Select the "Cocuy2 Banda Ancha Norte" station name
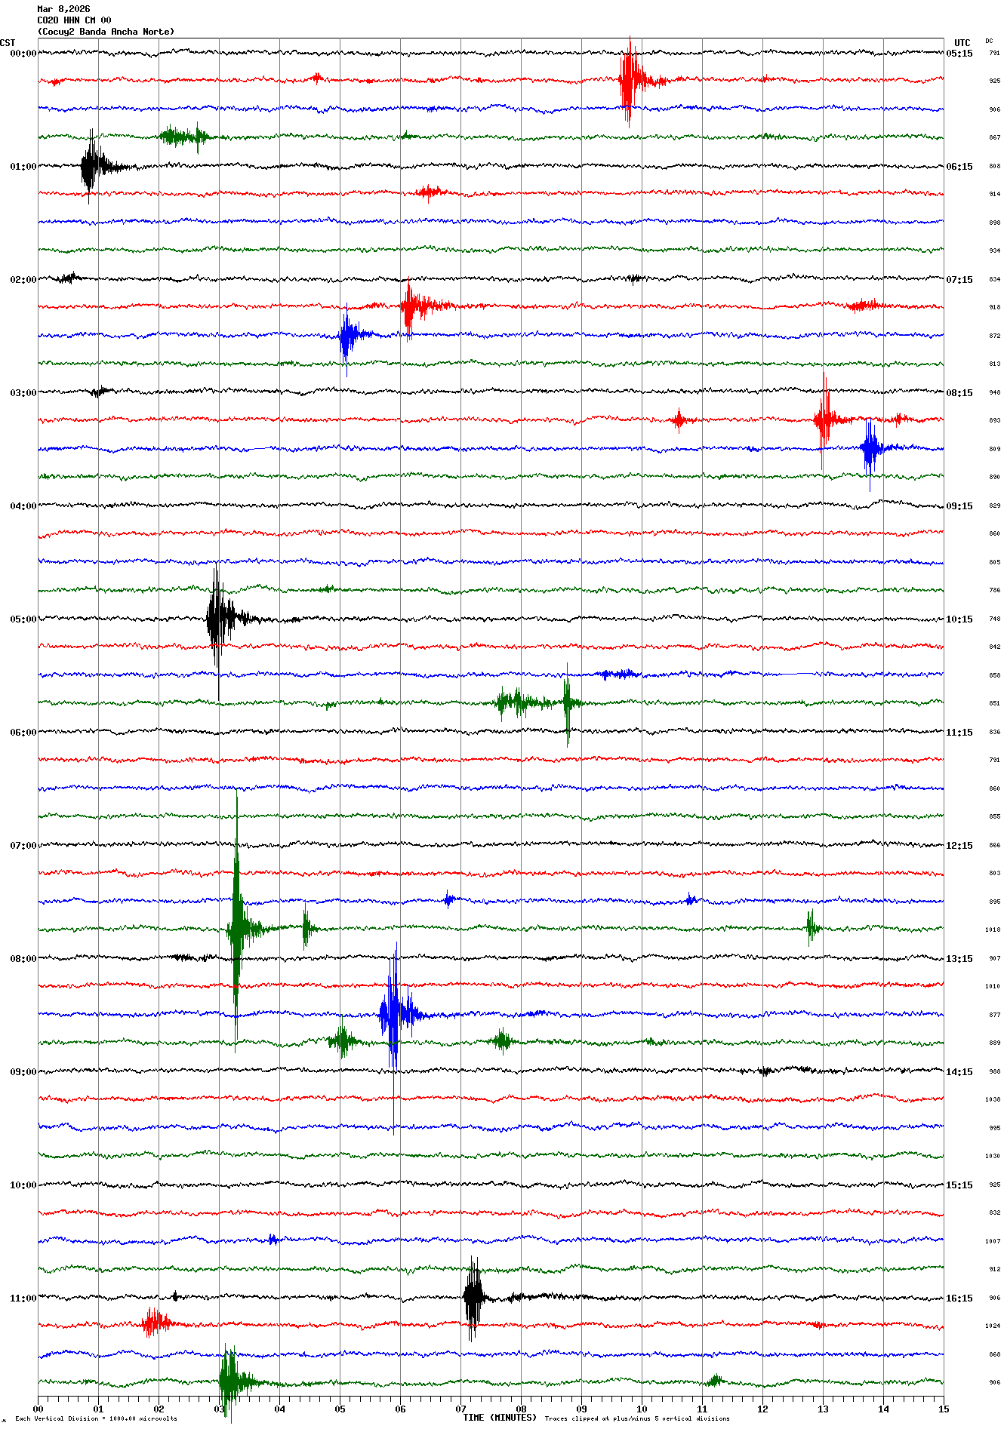The height and width of the screenshot is (1429, 1004). tap(106, 32)
